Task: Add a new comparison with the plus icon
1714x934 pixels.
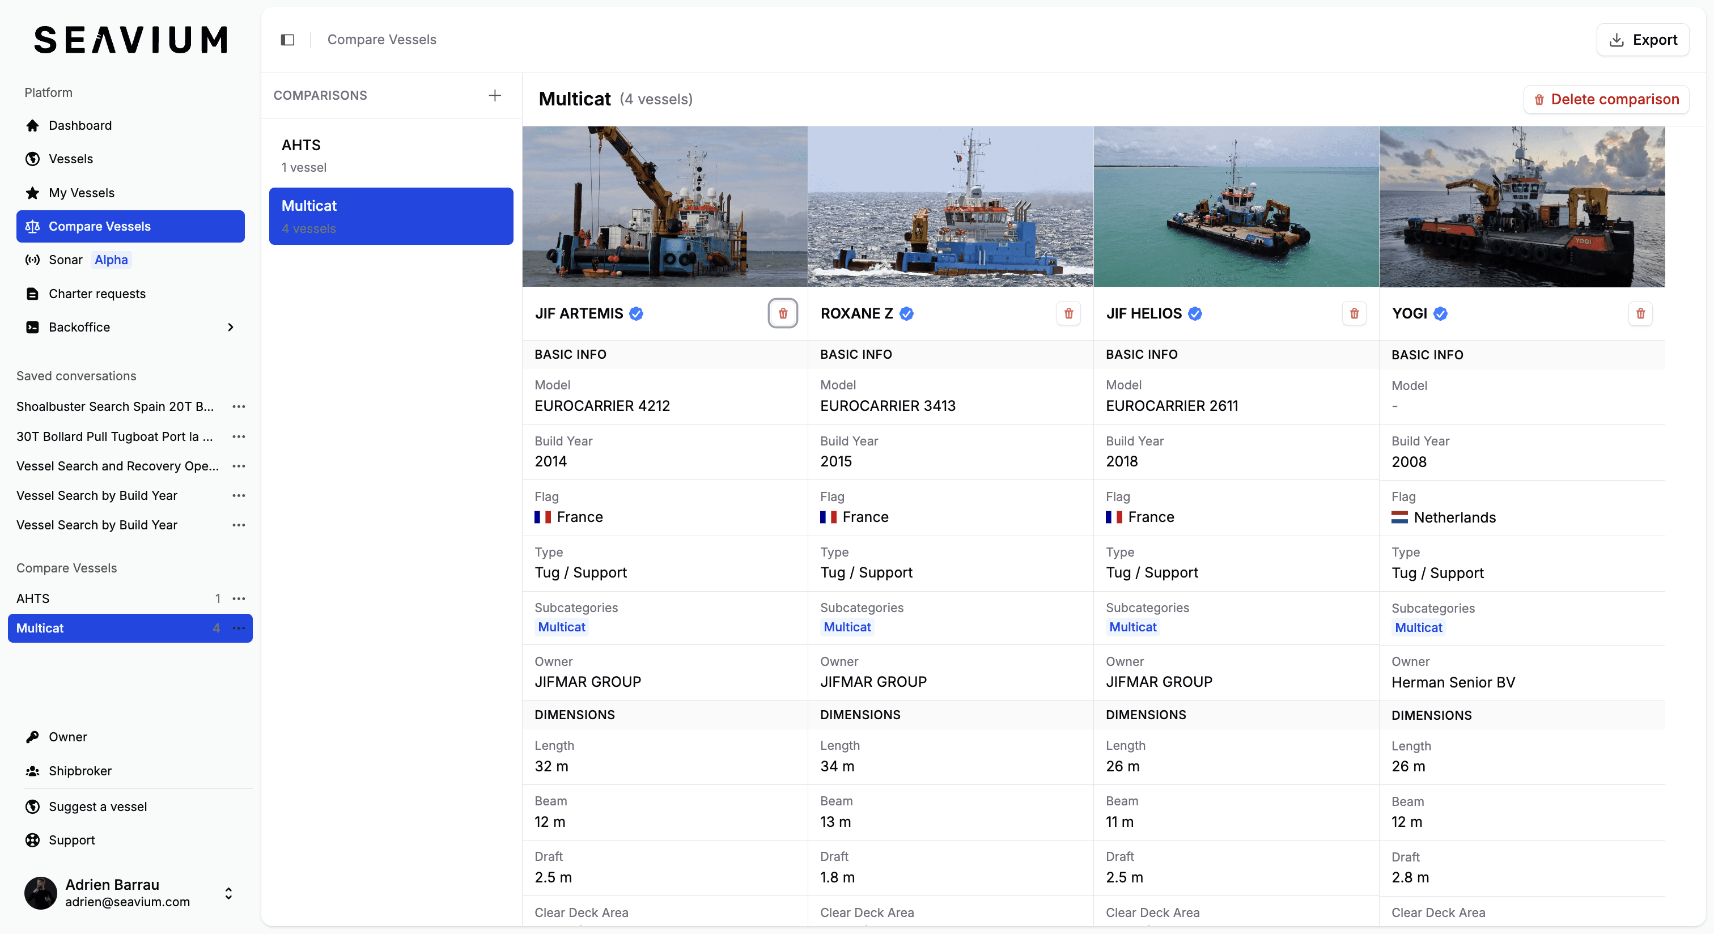Action: pos(495,95)
